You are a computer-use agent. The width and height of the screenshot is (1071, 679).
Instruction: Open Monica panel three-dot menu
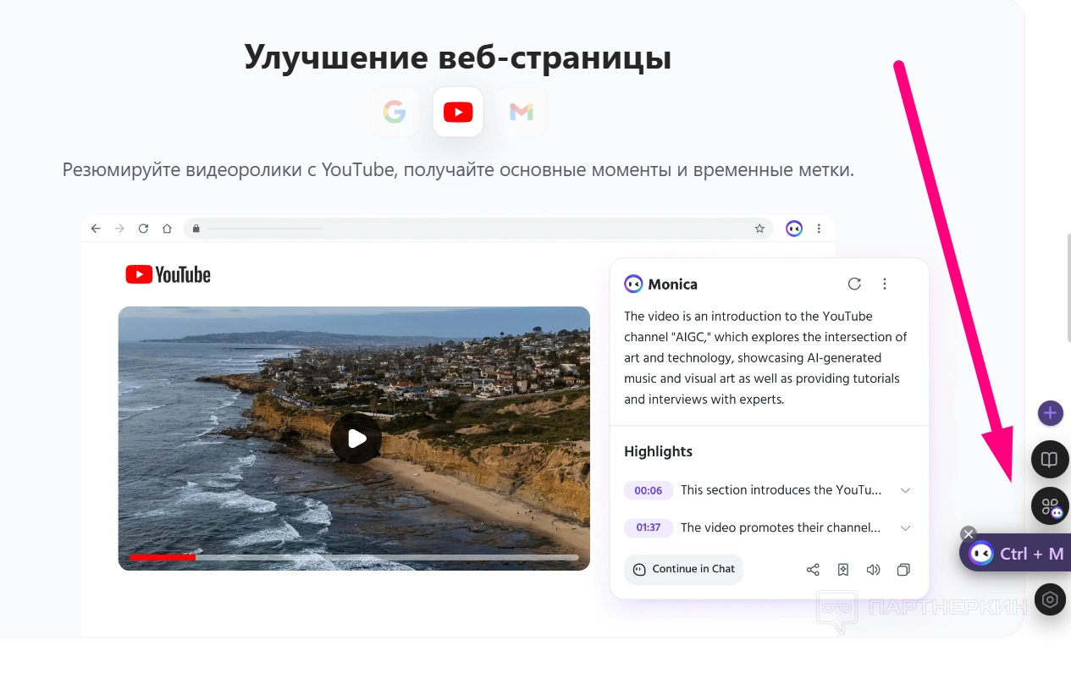tap(885, 284)
